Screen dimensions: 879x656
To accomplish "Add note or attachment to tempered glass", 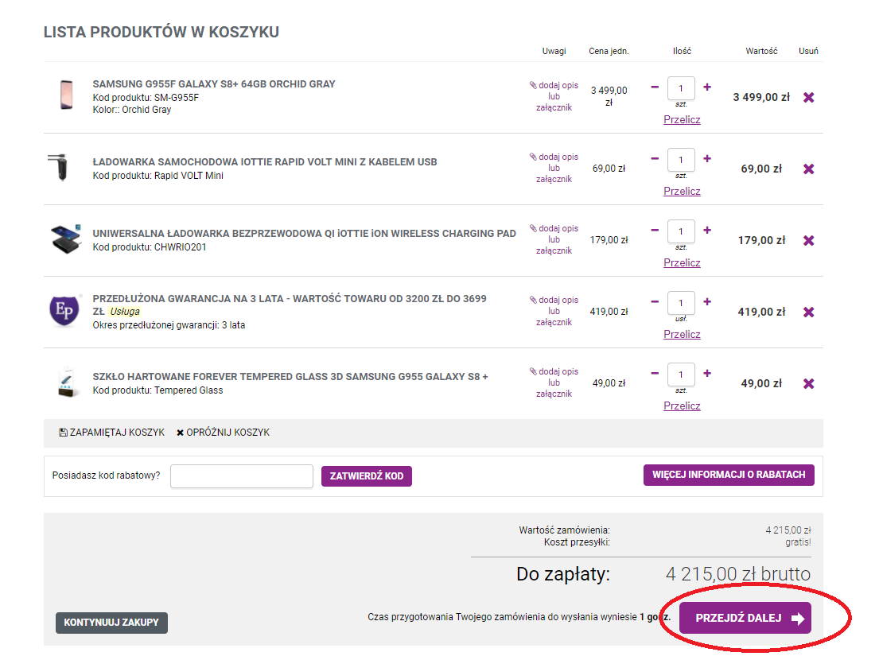I will pos(554,383).
